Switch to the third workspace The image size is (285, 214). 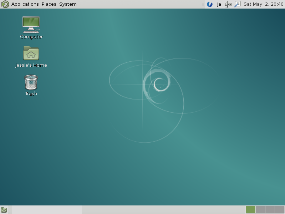click(270, 210)
